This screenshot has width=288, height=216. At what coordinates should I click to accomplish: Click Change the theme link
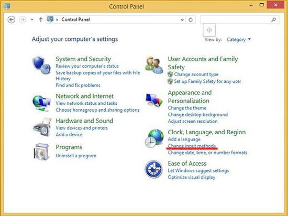(187, 108)
